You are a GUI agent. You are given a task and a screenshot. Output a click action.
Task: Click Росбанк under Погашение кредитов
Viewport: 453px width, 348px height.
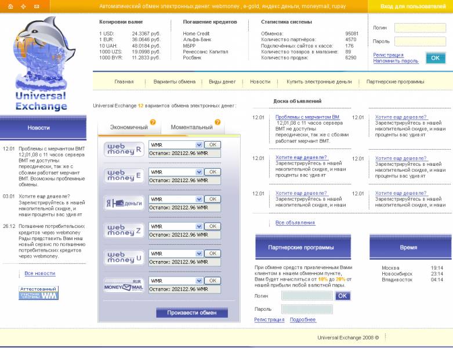coord(192,58)
